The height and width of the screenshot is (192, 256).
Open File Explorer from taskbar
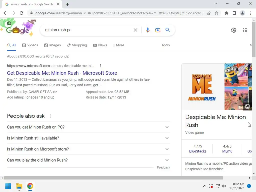coord(19,186)
